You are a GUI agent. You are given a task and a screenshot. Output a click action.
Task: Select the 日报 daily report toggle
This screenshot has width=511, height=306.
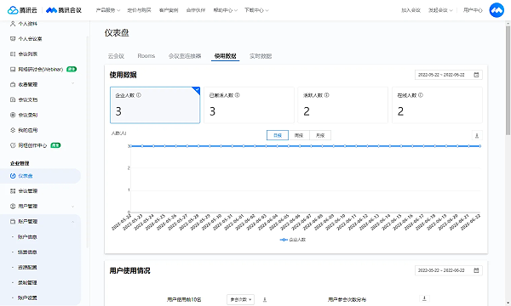click(278, 135)
